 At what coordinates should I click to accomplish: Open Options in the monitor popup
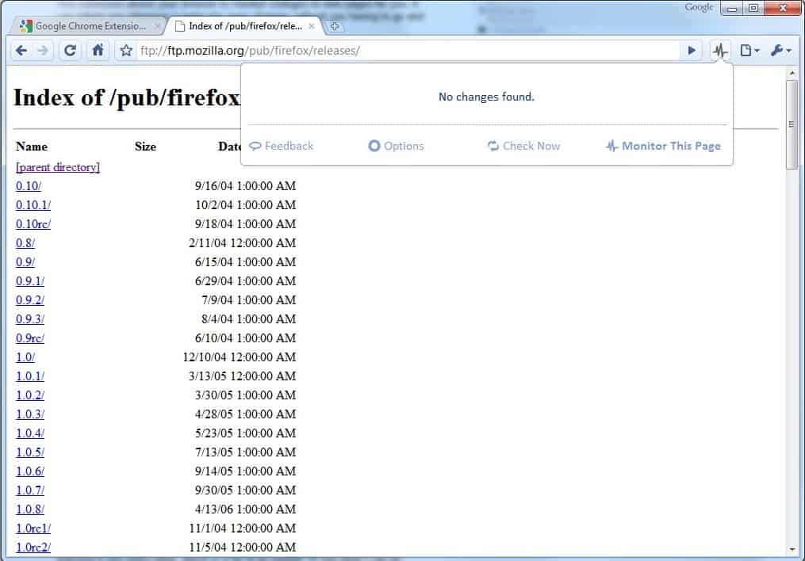[396, 146]
